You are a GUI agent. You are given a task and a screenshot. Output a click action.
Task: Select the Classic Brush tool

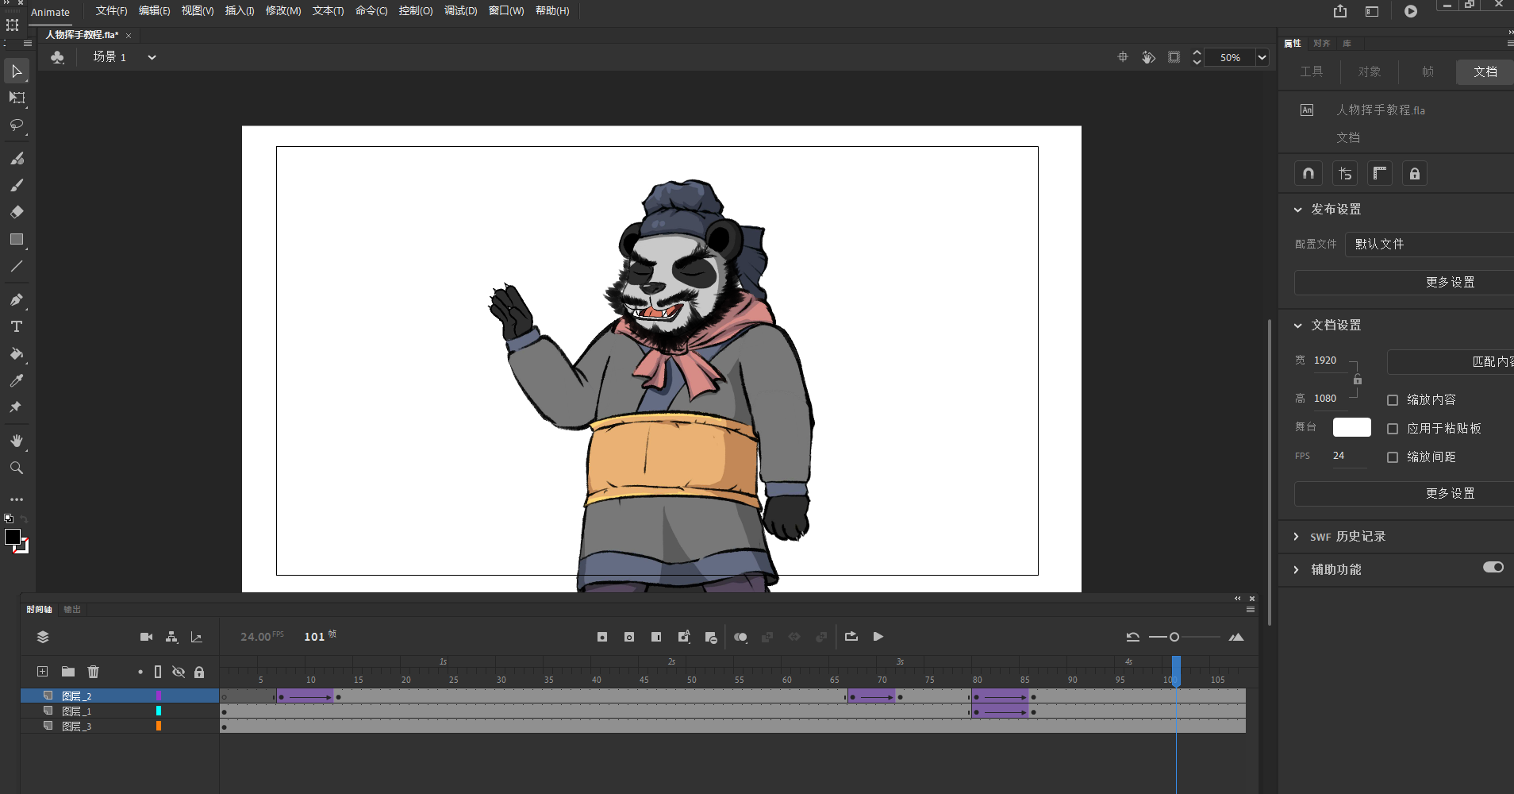tap(17, 185)
